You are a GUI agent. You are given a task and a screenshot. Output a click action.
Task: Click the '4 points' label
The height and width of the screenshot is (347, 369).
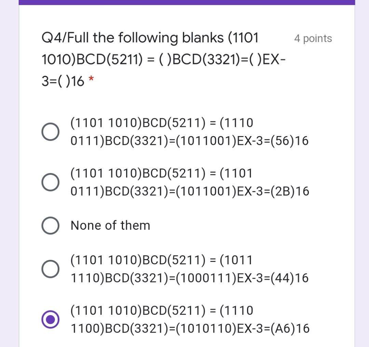coord(313,38)
